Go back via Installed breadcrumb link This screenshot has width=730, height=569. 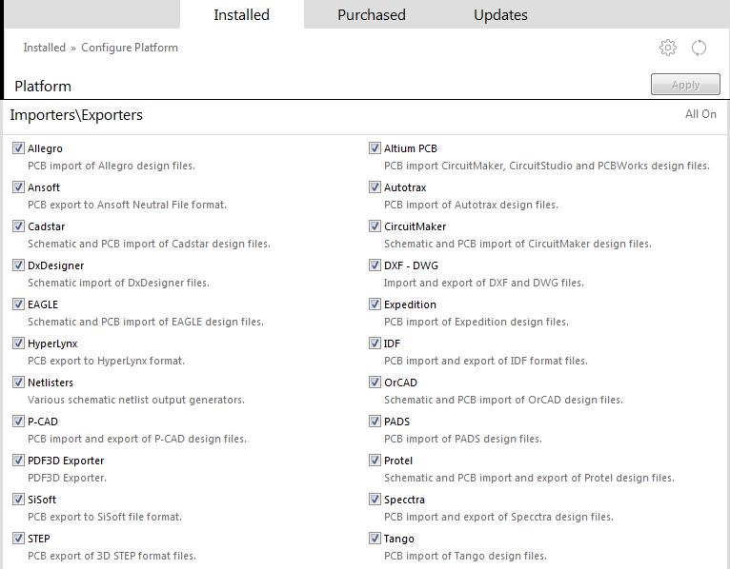pyautogui.click(x=44, y=48)
